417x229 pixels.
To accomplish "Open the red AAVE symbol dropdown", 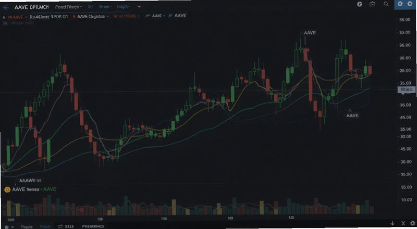I will (x=17, y=17).
